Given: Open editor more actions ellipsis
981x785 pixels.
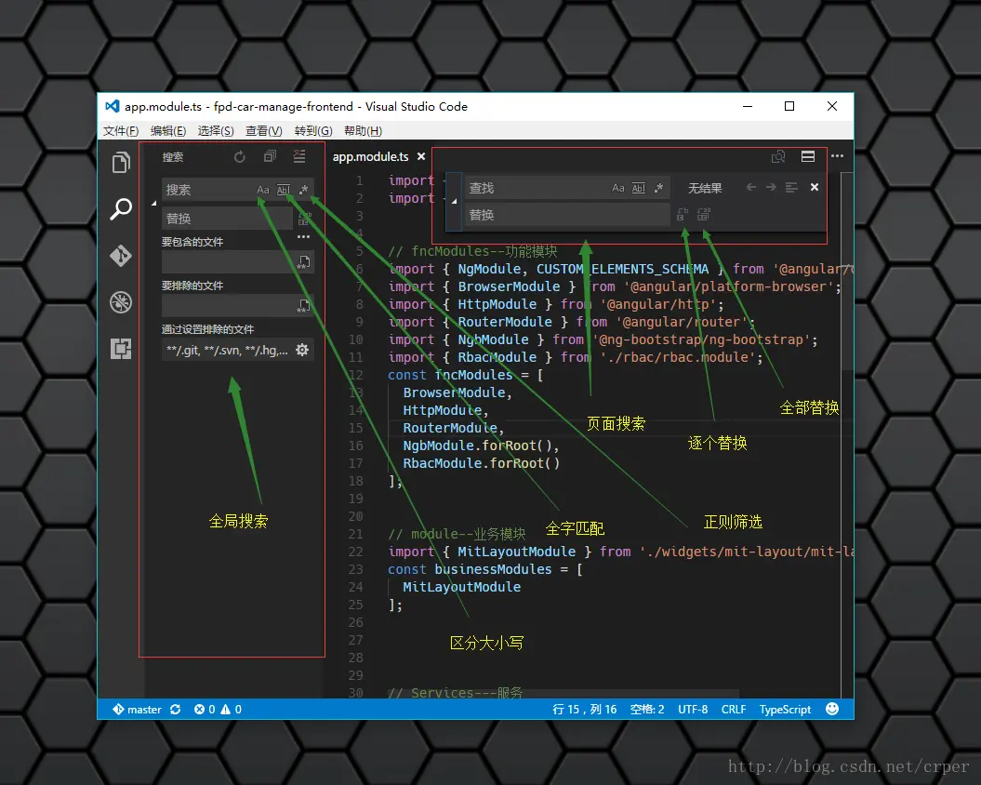Looking at the screenshot, I should coord(837,156).
